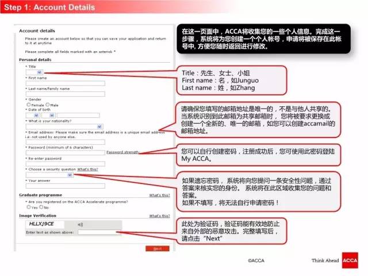Click the Your answer input field
368x276 pixels.
coord(65,186)
